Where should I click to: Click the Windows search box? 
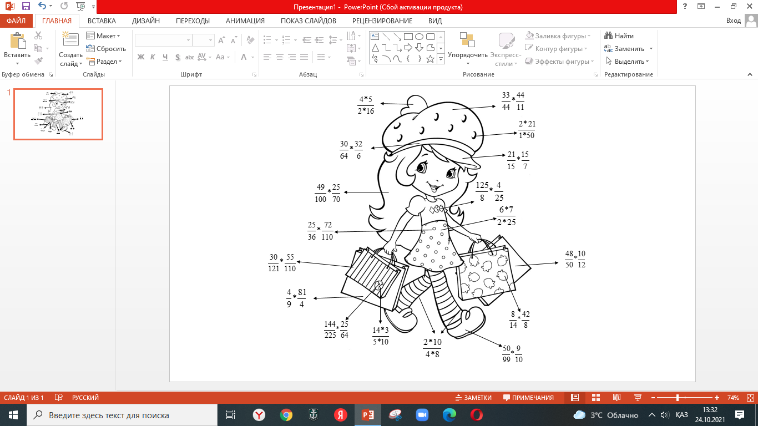(122, 415)
